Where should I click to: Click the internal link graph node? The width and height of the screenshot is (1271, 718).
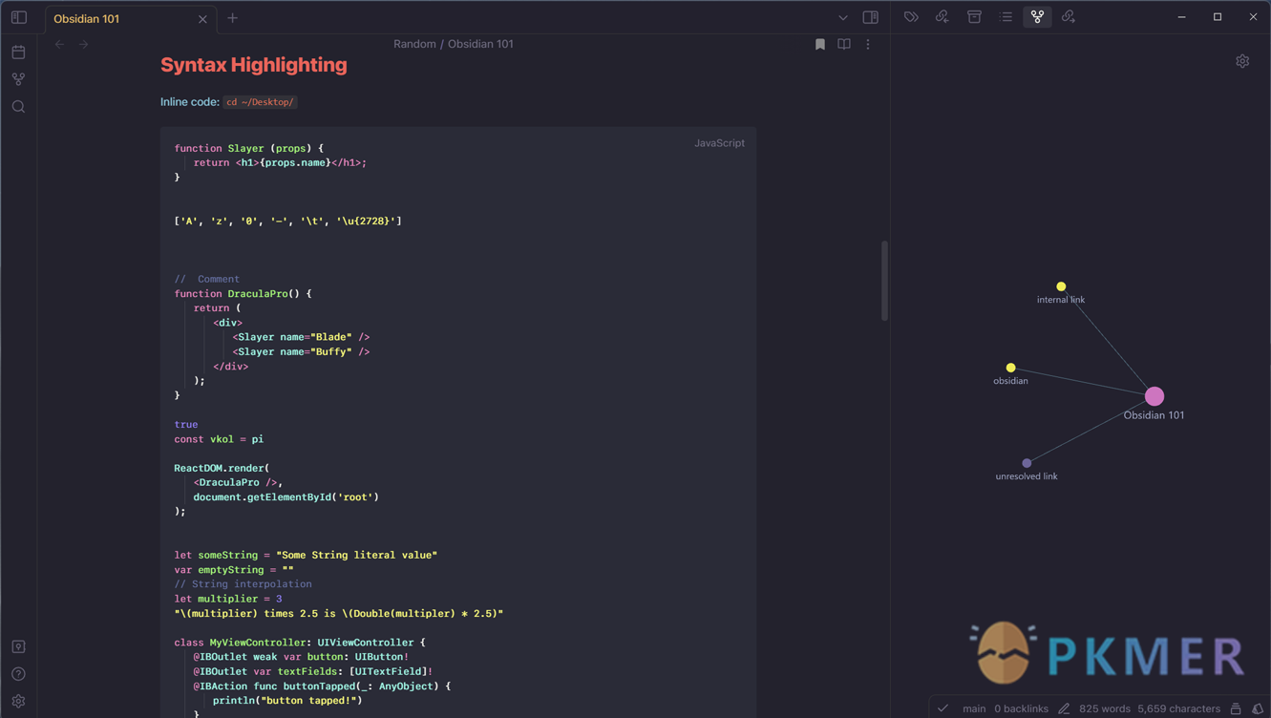pyautogui.click(x=1061, y=286)
